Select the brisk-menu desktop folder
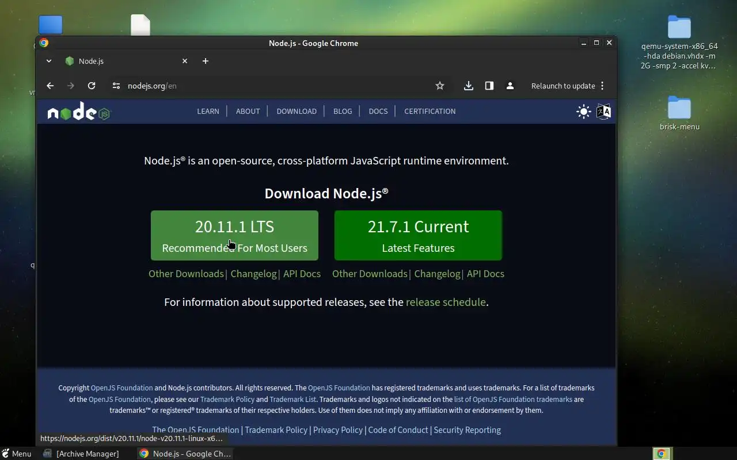Viewport: 737px width, 460px height. [x=679, y=114]
